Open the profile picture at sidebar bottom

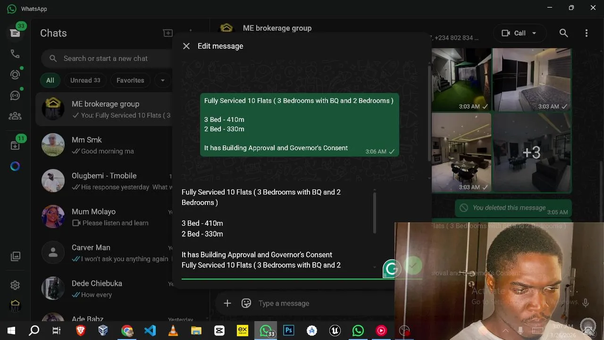(15, 306)
